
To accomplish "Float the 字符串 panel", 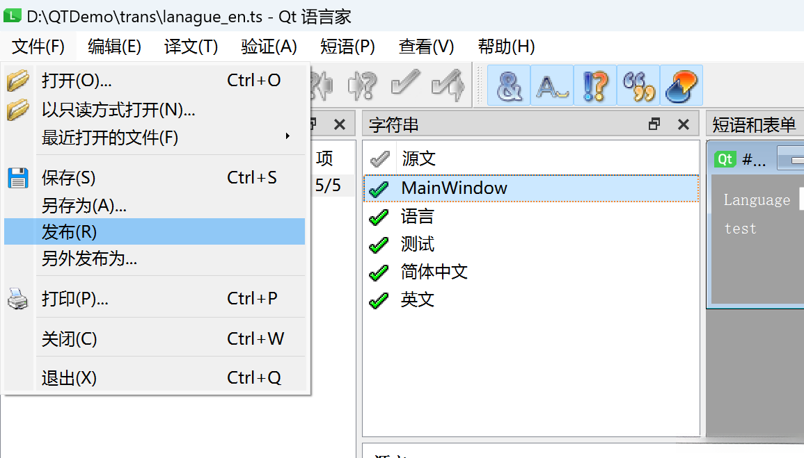I will (654, 124).
